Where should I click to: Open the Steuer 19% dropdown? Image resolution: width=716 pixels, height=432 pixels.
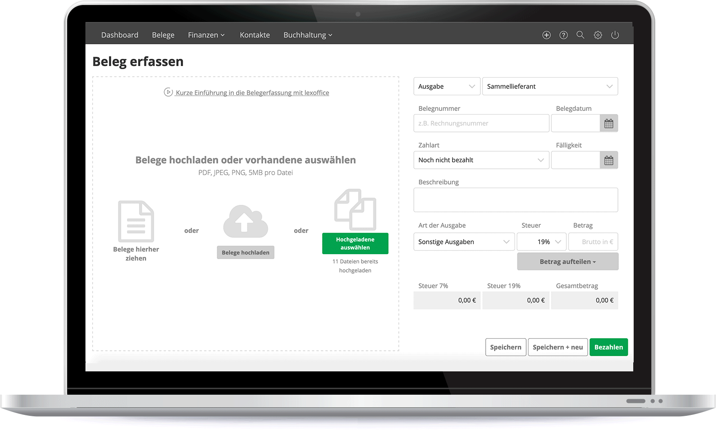(x=541, y=242)
